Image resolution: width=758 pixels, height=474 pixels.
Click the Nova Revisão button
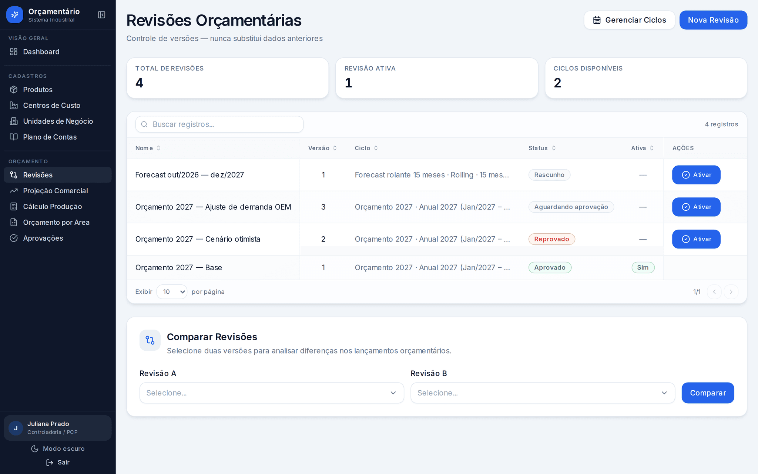pos(713,20)
